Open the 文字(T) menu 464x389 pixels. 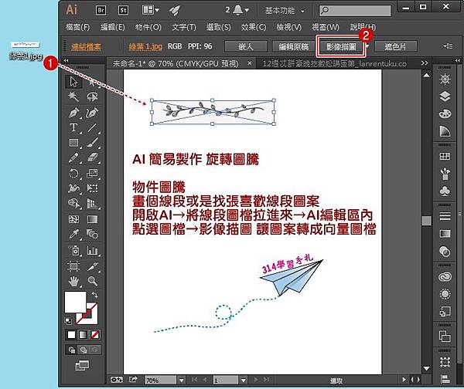(184, 27)
